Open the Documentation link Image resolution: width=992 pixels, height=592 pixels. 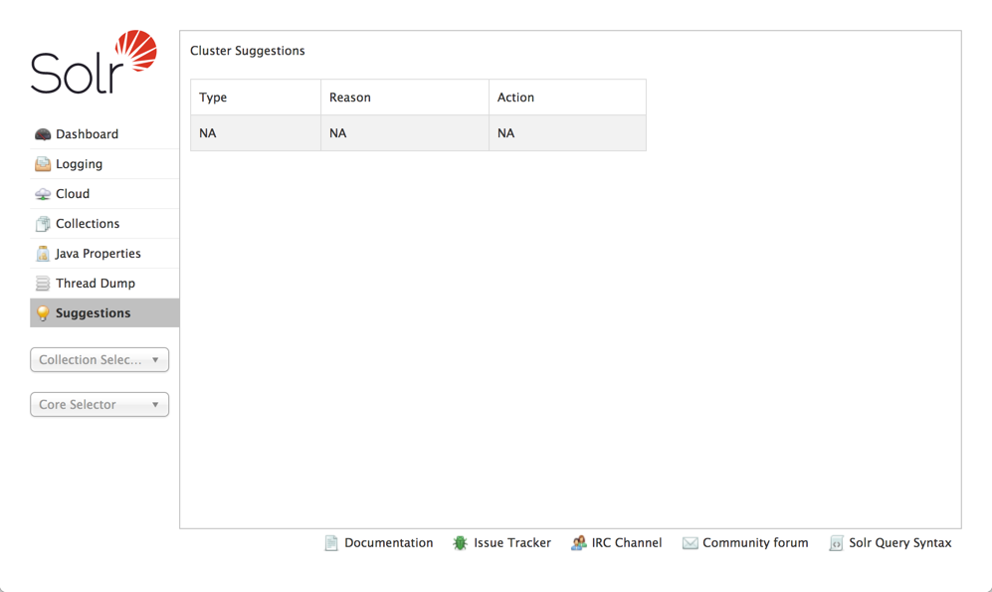388,543
